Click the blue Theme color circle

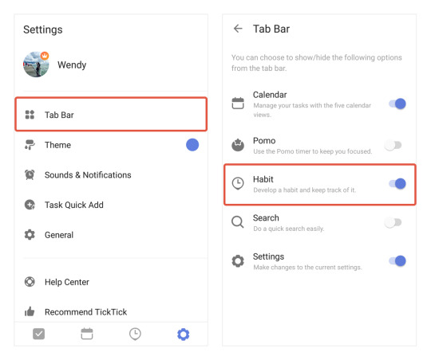click(x=192, y=145)
